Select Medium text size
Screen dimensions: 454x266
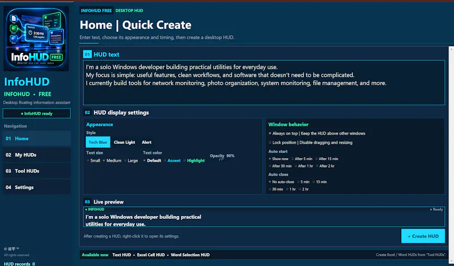click(x=112, y=160)
